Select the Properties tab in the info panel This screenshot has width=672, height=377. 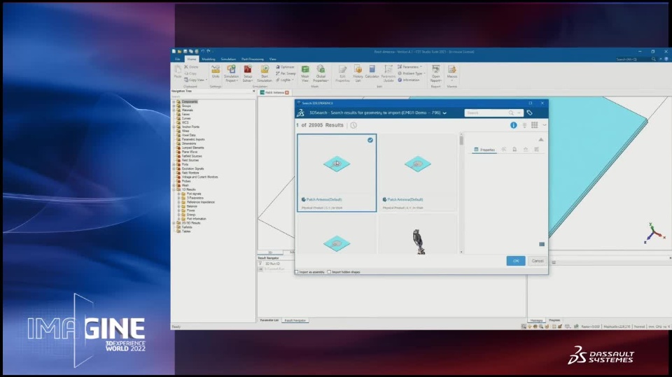[484, 150]
